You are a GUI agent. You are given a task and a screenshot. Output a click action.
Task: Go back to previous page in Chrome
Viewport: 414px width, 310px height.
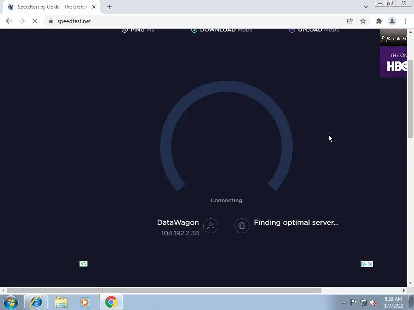tap(9, 21)
